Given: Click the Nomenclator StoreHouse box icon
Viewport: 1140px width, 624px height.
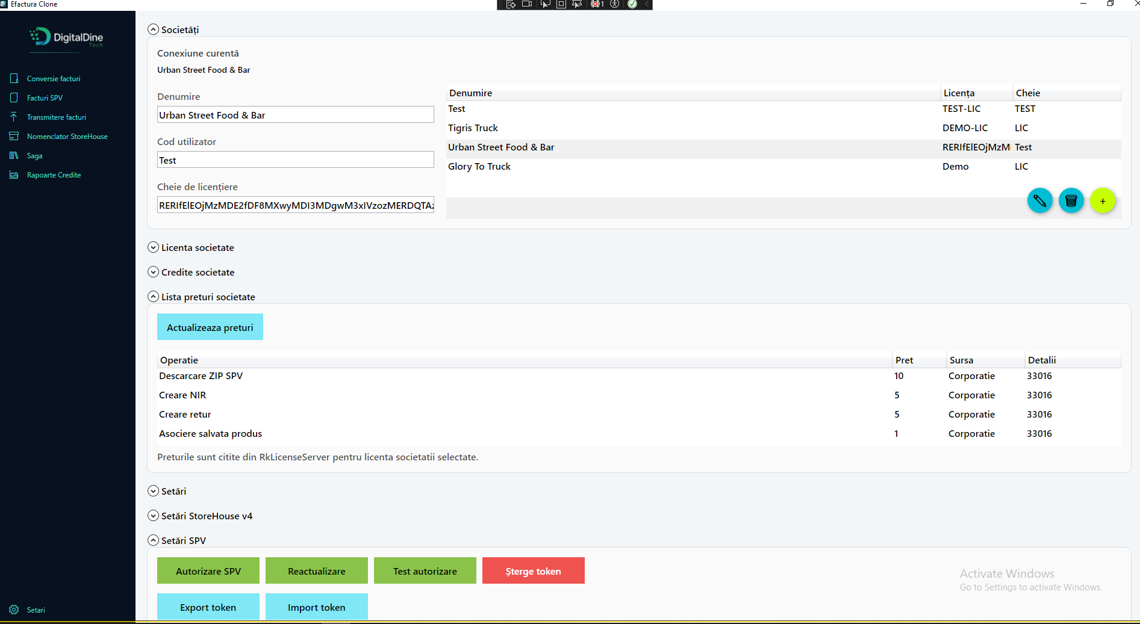Looking at the screenshot, I should pyautogui.click(x=14, y=136).
